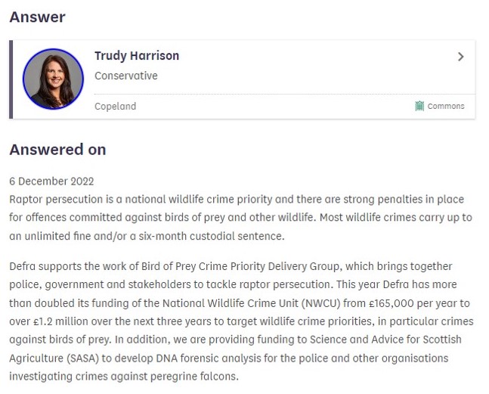
Task: Open the Trudy Harrison member name link
Action: click(x=137, y=57)
